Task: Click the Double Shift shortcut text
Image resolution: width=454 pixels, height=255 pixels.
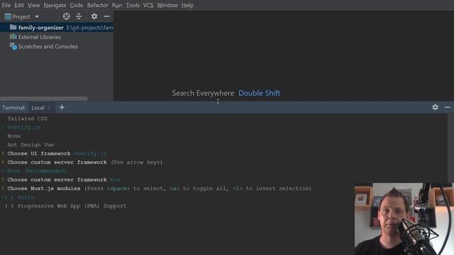Action: (259, 93)
